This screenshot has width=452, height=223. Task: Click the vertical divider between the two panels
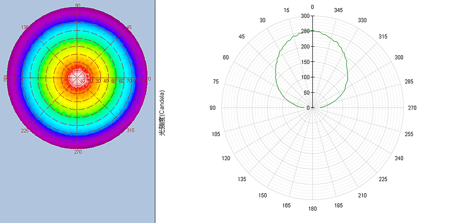point(155,111)
